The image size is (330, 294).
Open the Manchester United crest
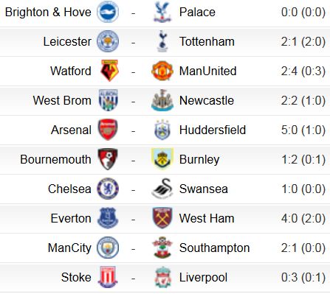[162, 71]
